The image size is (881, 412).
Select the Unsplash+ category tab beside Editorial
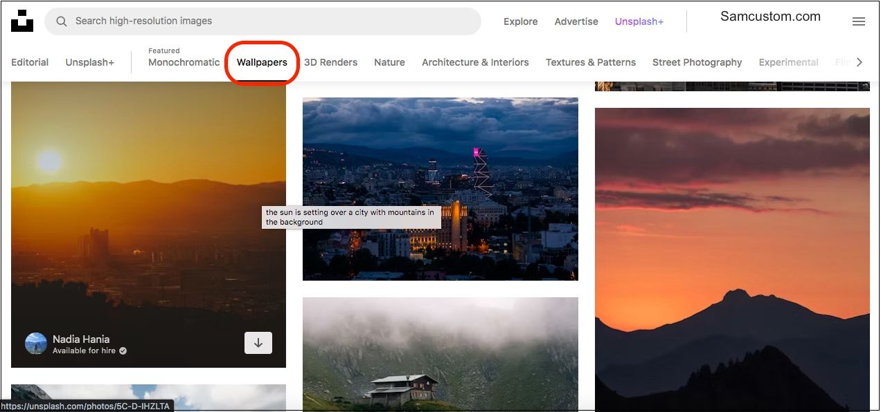(90, 62)
